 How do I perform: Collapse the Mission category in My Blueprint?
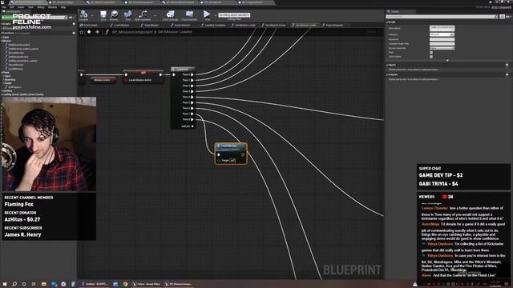pyautogui.click(x=2, y=41)
